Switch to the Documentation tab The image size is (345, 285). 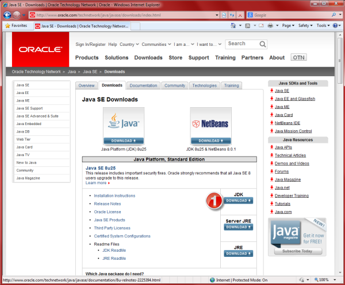143,85
